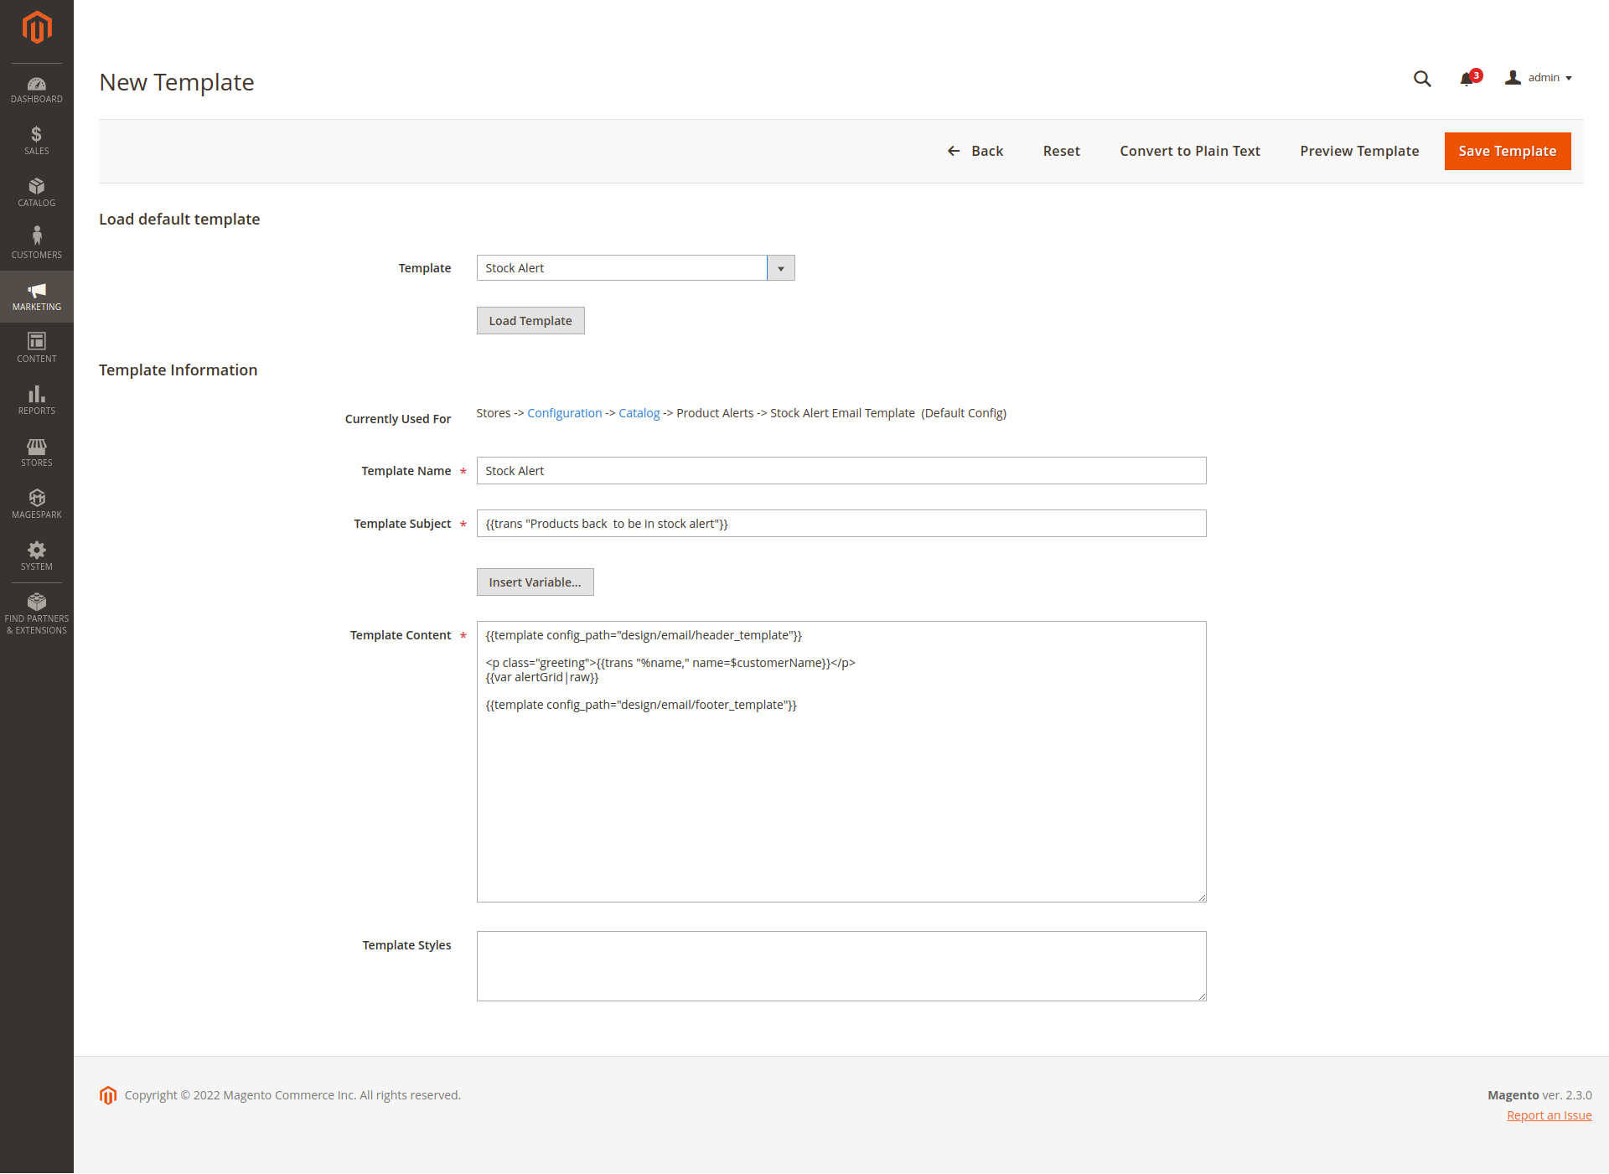Click the Load default template heading

click(x=179, y=219)
